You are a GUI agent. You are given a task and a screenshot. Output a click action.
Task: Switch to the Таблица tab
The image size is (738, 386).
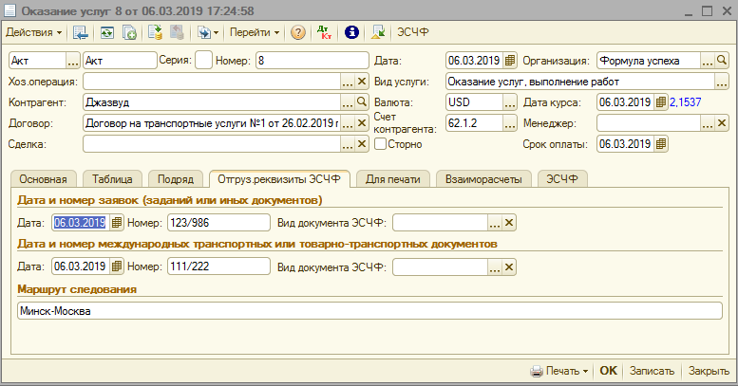(x=112, y=179)
